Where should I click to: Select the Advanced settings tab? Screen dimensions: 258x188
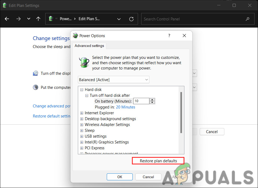(89, 46)
